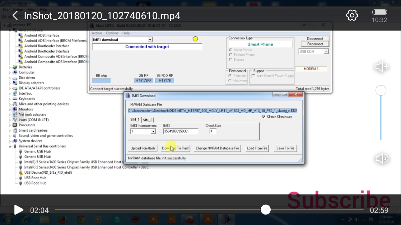Click the Android ADB Interface device icon
The image size is (401, 225).
(21, 35)
